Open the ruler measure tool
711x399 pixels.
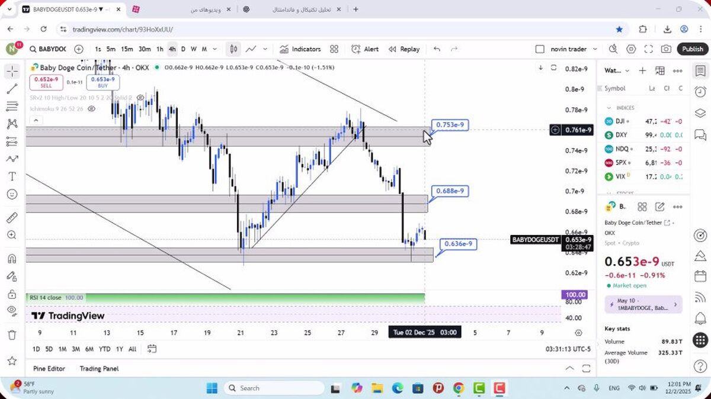pos(12,217)
